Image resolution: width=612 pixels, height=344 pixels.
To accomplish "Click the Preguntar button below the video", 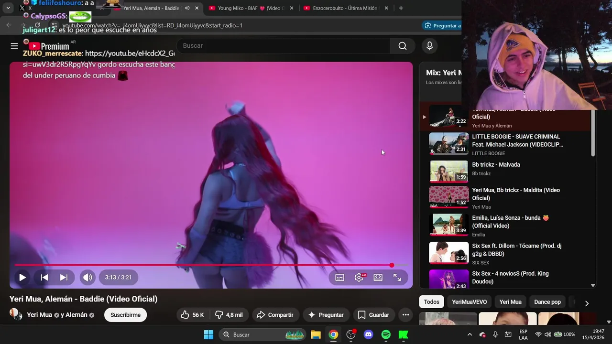I will point(326,315).
